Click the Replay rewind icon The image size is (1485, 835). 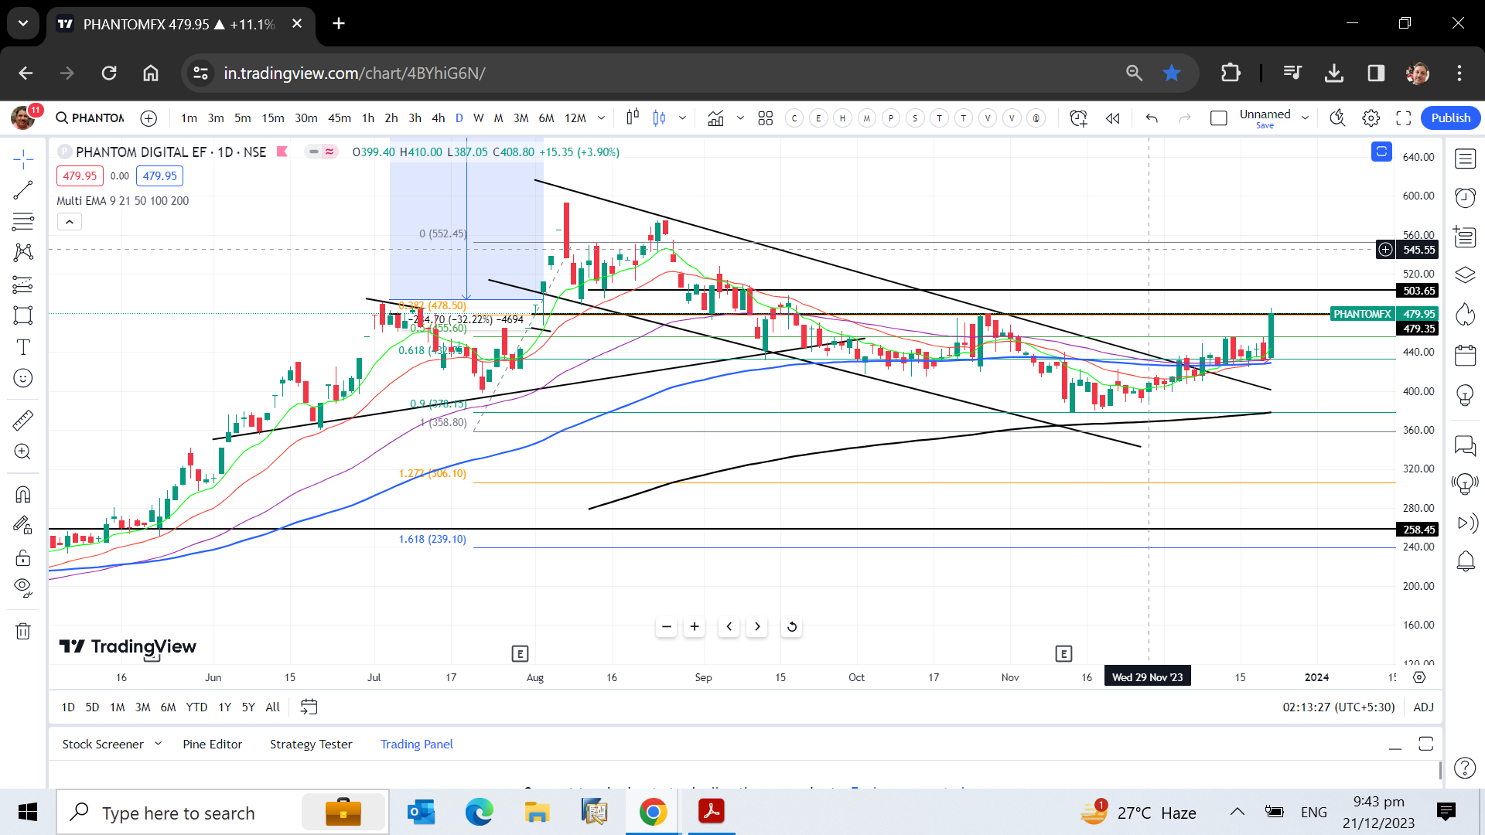1112,118
